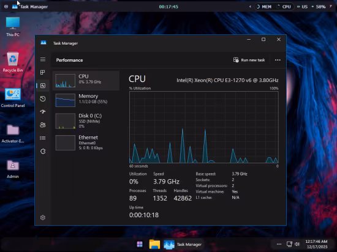Click the Speed 3.79 GHz value
The height and width of the screenshot is (252, 337).
tap(166, 182)
